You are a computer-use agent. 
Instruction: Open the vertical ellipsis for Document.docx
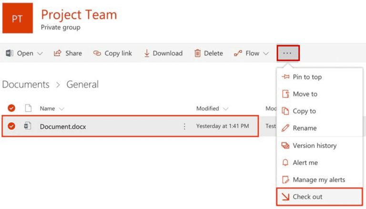click(x=184, y=127)
